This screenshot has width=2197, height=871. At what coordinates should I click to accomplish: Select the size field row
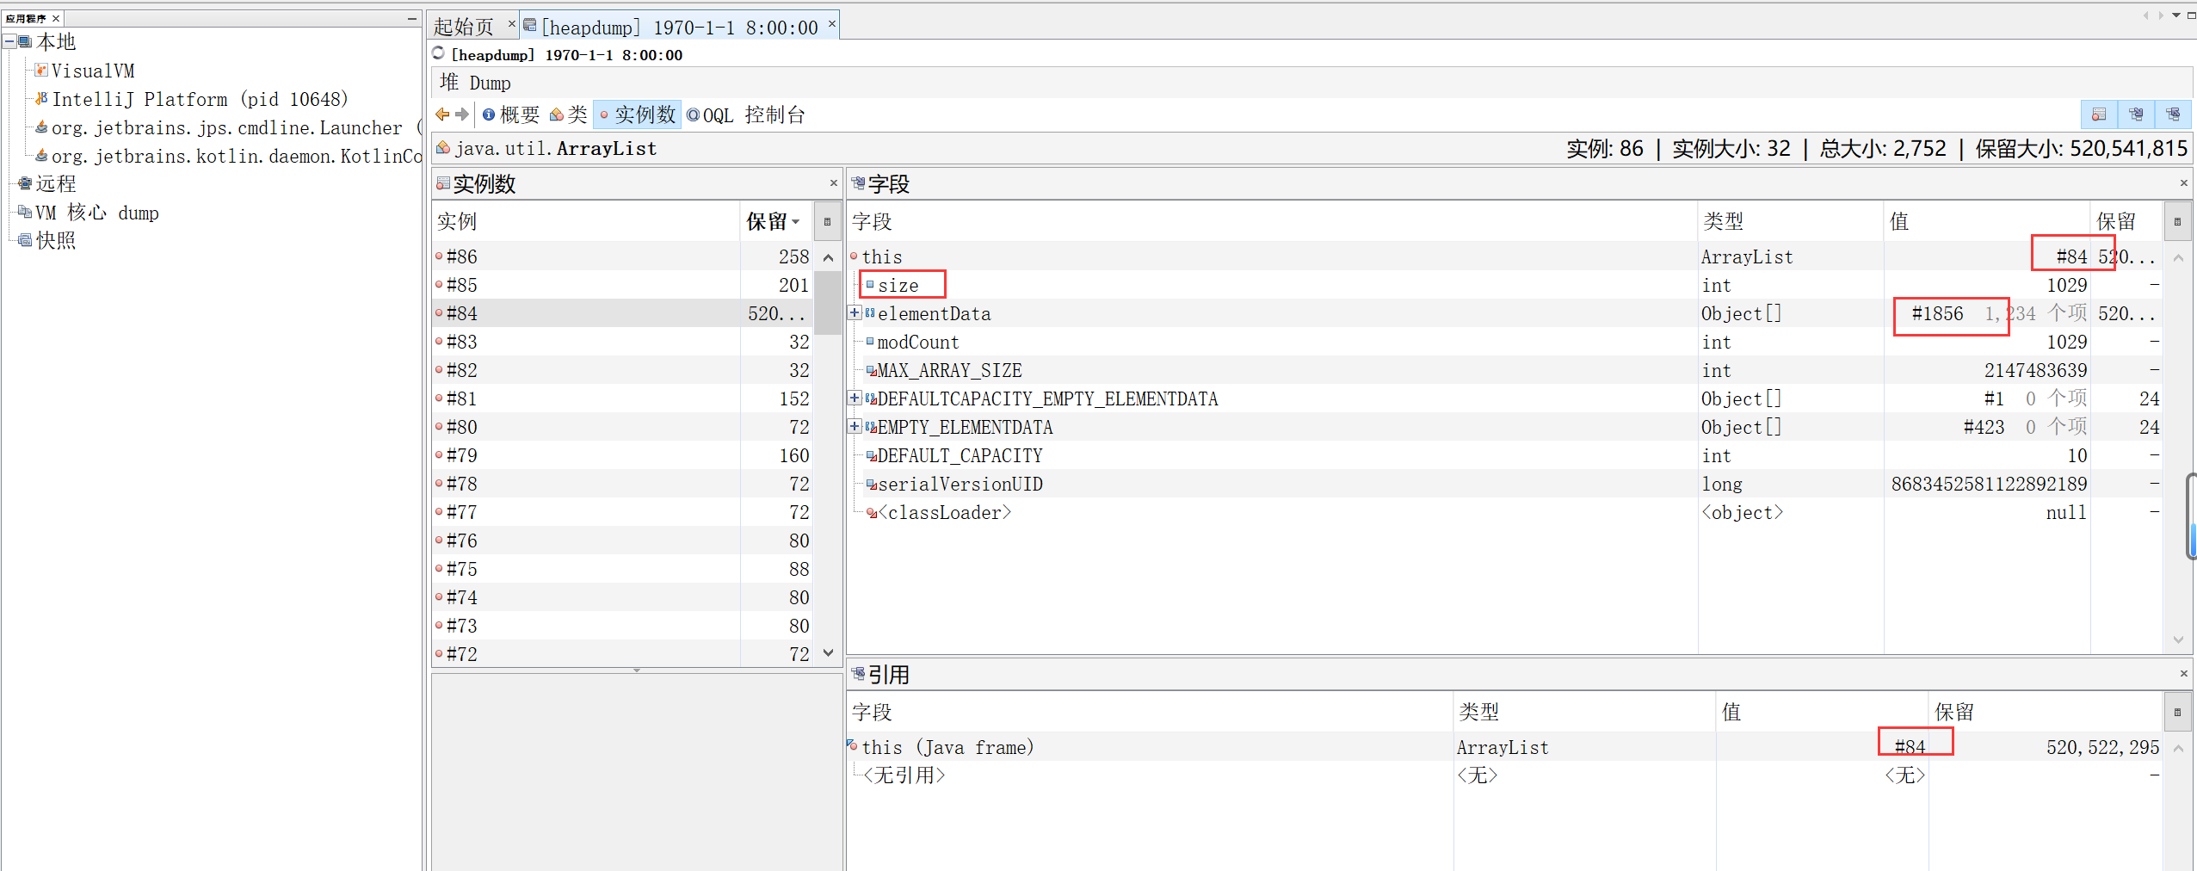[x=1504, y=285]
